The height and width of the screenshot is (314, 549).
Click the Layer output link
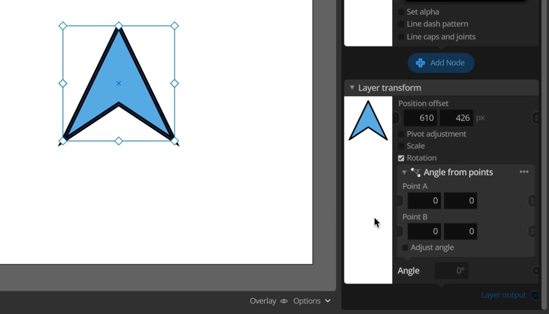point(503,295)
